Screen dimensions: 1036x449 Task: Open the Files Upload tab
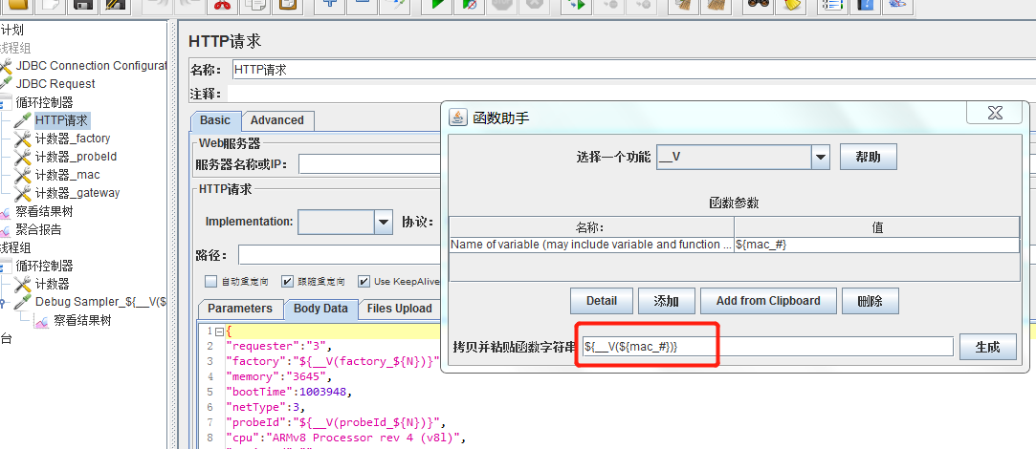click(x=400, y=309)
